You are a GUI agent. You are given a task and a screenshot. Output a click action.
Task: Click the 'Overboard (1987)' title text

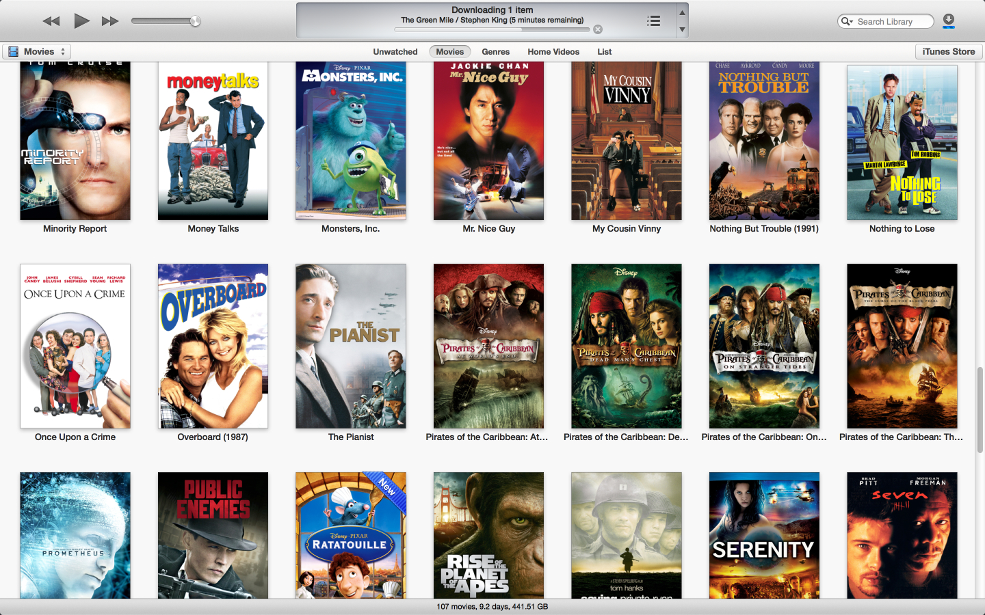point(213,437)
